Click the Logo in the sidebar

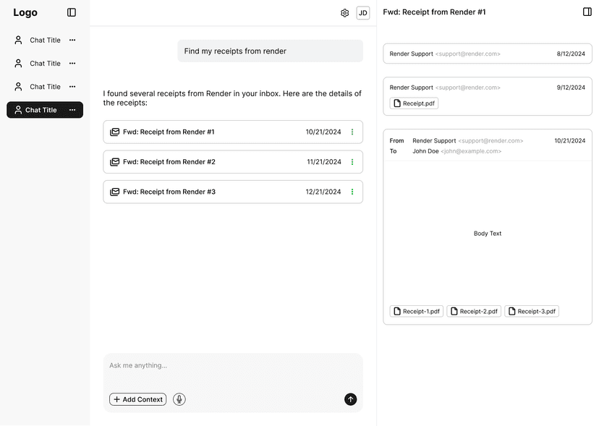tap(25, 12)
